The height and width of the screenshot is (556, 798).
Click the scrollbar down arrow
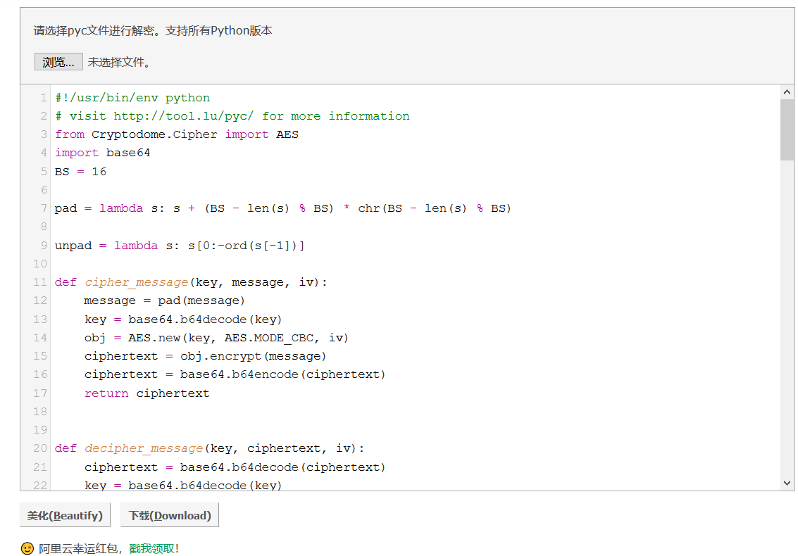[x=787, y=483]
